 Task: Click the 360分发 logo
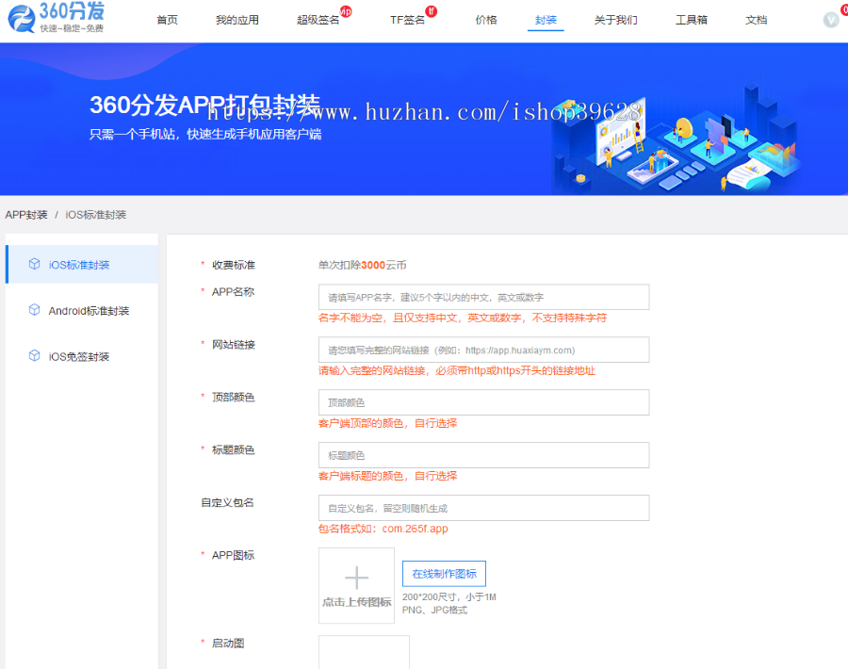click(x=57, y=19)
